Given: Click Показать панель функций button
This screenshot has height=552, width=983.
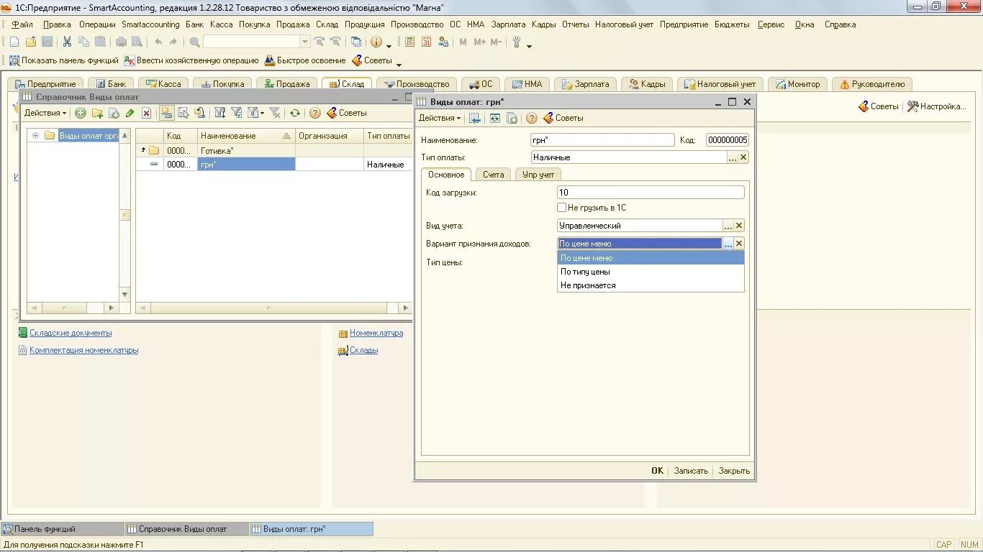Looking at the screenshot, I should pos(64,60).
